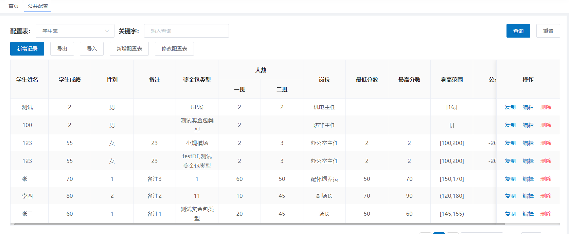This screenshot has height=234, width=569.
Task: Click the blue 查询 button
Action: [x=518, y=31]
